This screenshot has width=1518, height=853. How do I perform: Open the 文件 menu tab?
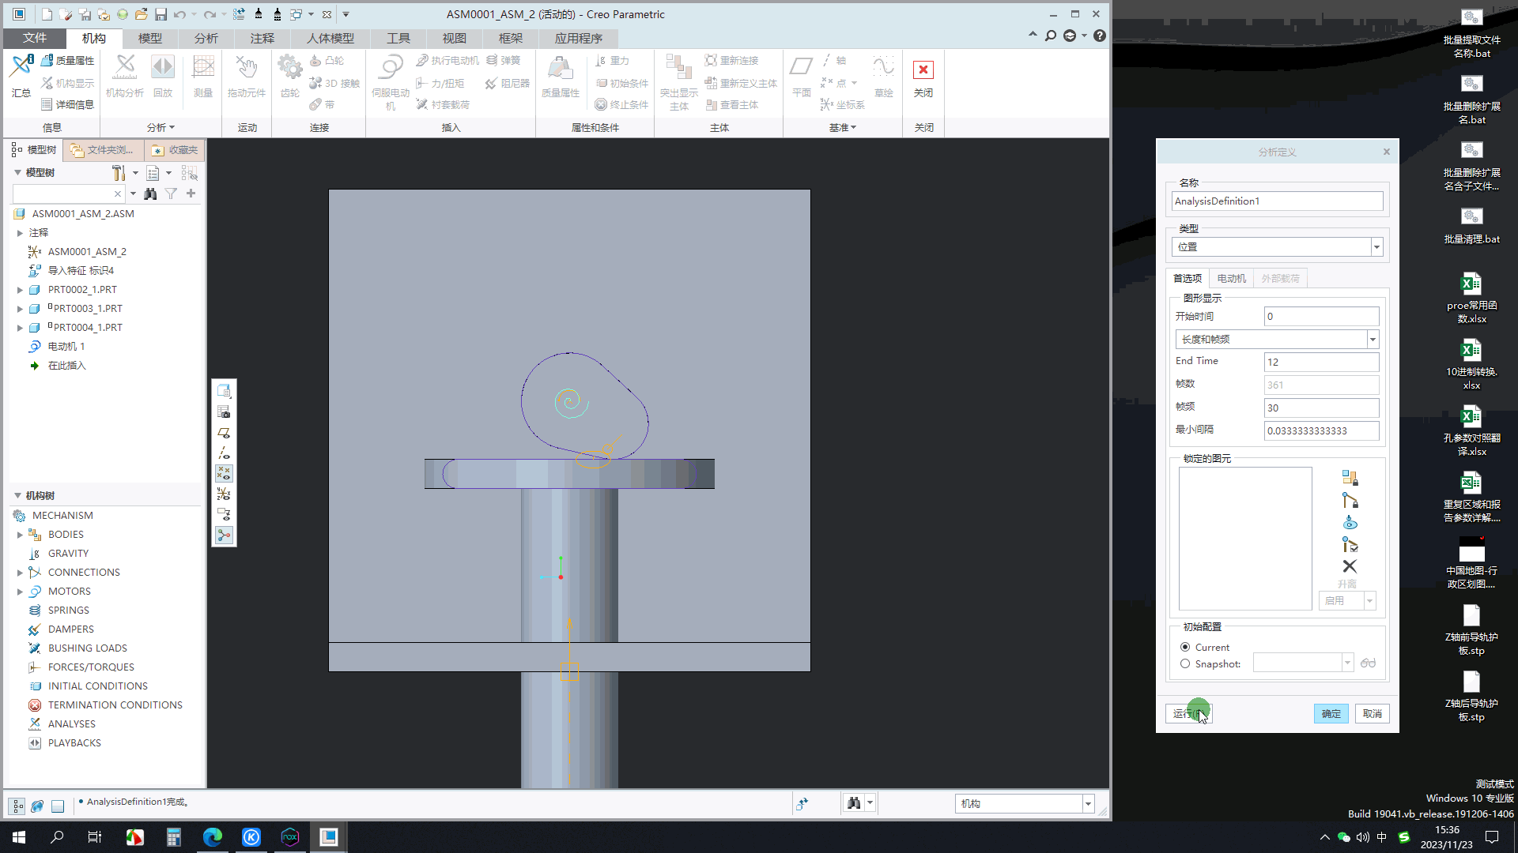(34, 38)
